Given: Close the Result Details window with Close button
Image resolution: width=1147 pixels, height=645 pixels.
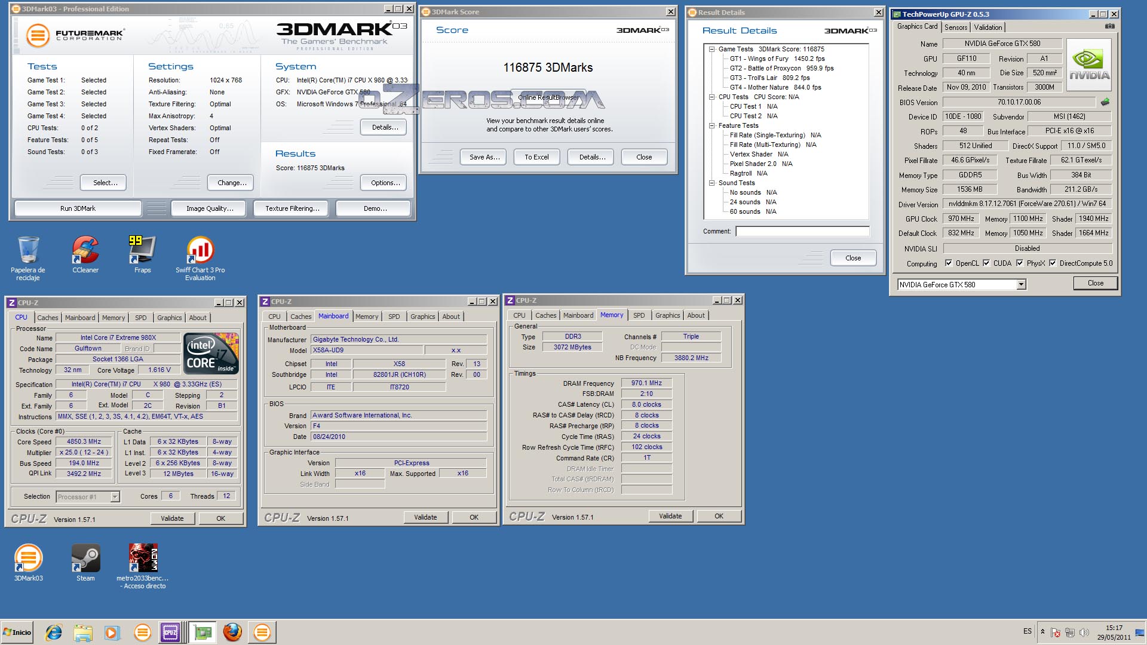Looking at the screenshot, I should [853, 258].
